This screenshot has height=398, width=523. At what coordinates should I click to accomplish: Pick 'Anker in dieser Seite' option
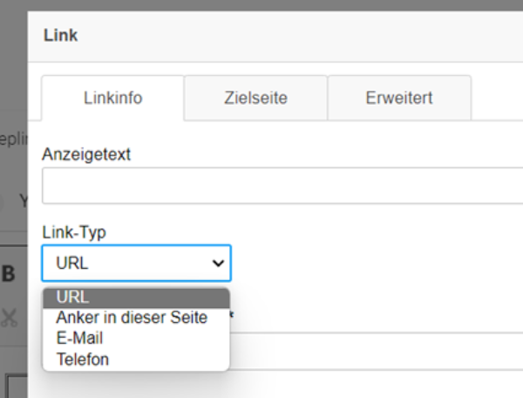[132, 318]
